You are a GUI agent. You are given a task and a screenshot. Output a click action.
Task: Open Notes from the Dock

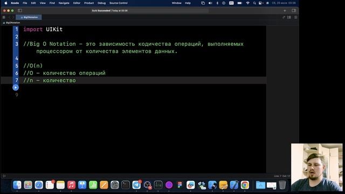60,185
